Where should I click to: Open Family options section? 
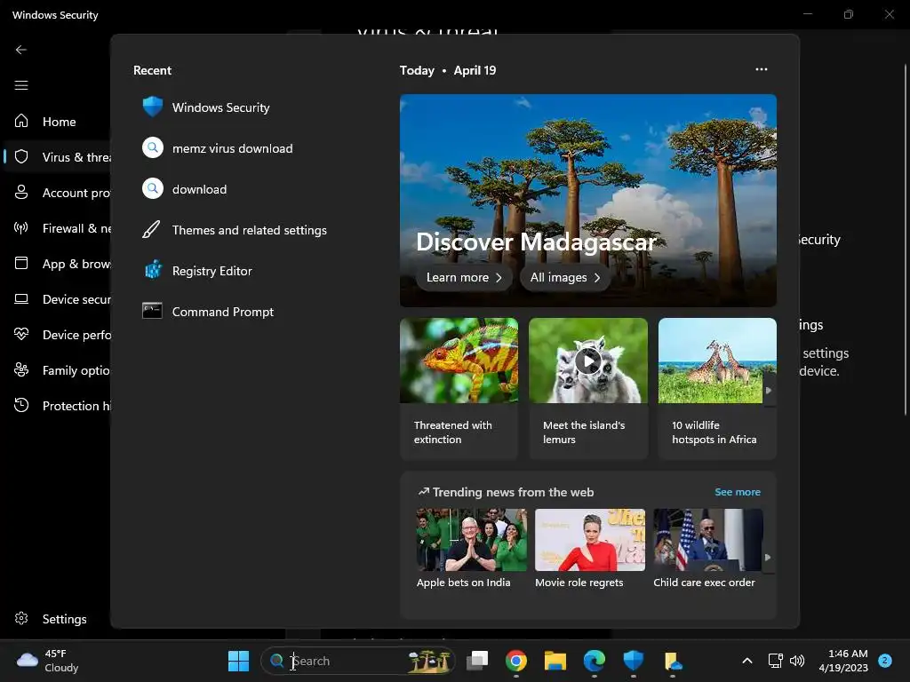[x=58, y=370]
